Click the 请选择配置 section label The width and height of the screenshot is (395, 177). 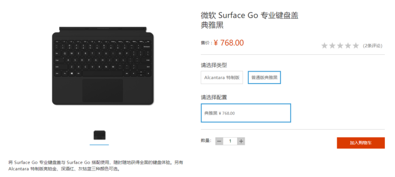[214, 97]
